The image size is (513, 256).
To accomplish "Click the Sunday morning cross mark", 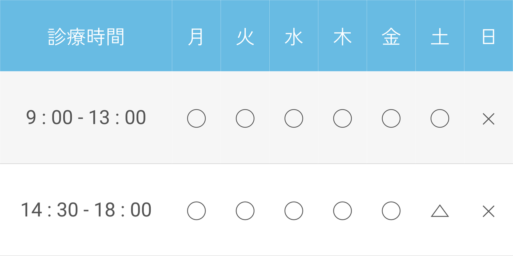I will pos(489,119).
